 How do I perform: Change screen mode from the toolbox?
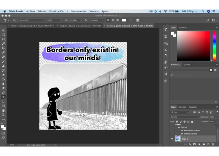click(x=3, y=138)
